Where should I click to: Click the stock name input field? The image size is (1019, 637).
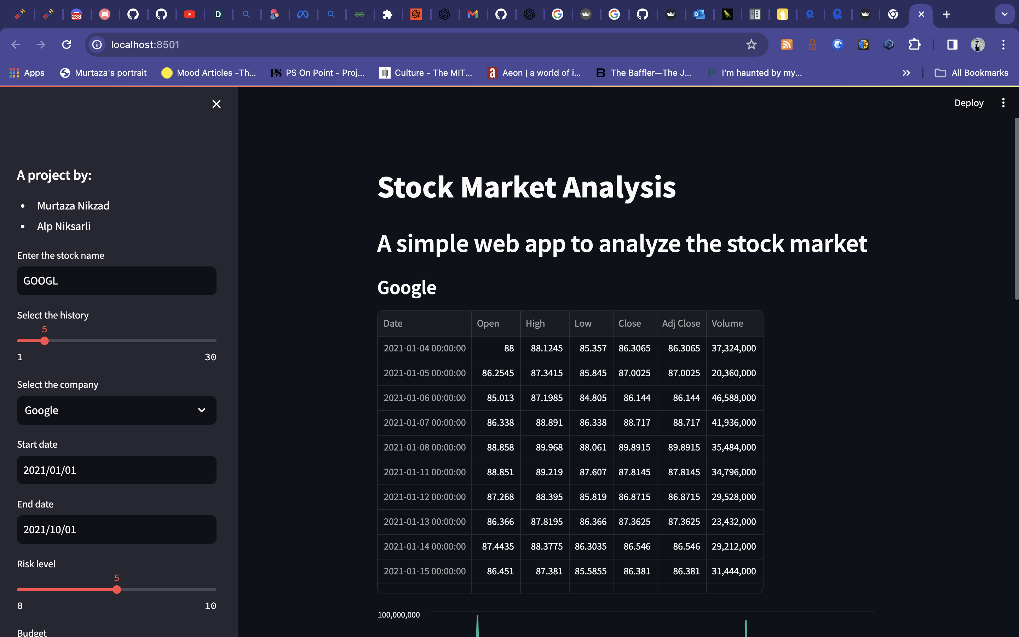click(x=117, y=281)
